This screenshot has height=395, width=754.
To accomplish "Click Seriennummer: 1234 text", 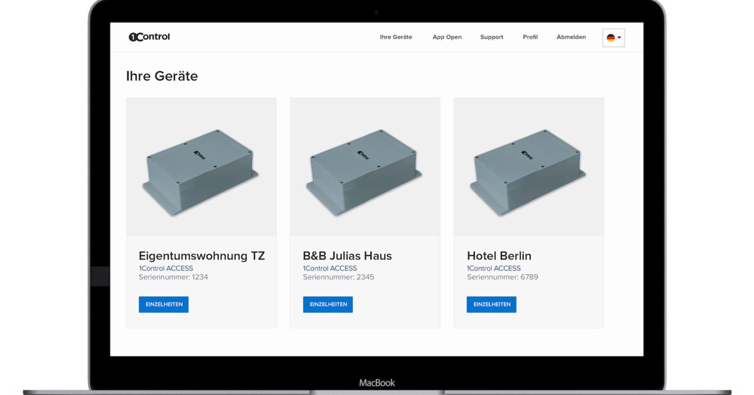I will pyautogui.click(x=173, y=277).
